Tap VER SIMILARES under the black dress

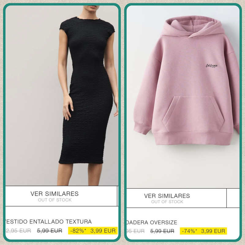(x=55, y=194)
